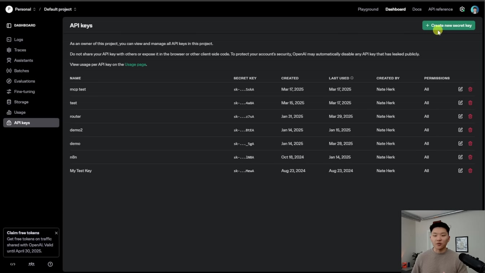The image size is (485, 273).
Task: Edit the My Test Key entry
Action: coord(460,170)
